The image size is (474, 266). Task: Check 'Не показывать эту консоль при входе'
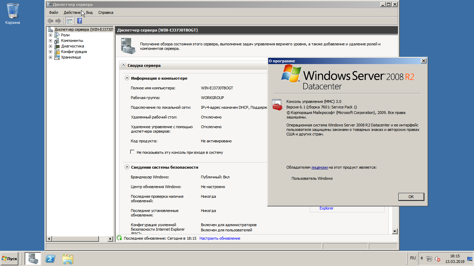click(132, 152)
